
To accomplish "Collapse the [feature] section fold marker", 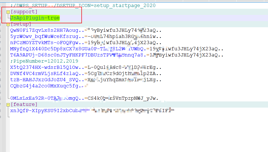I will (8, 105).
